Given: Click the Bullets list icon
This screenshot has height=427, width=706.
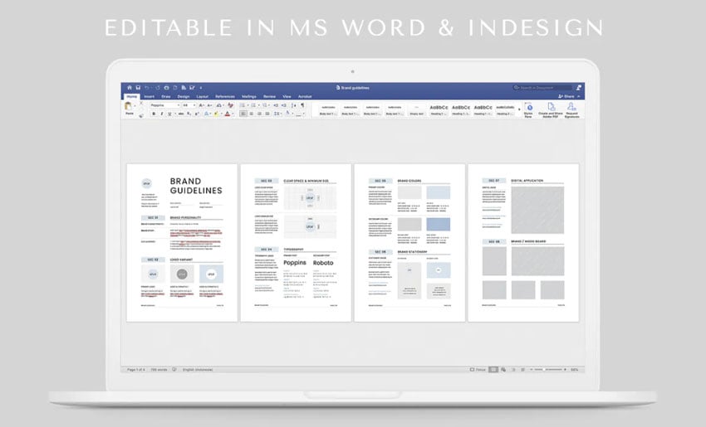Looking at the screenshot, I should pos(243,105).
